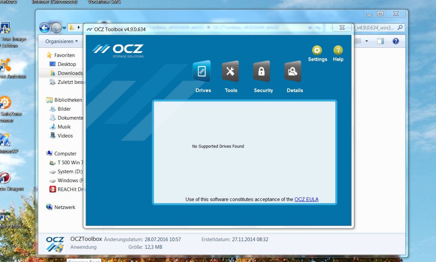Click the Änderungsdatum value 28.07.2016 10:57
The image size is (436, 262).
[163, 240]
